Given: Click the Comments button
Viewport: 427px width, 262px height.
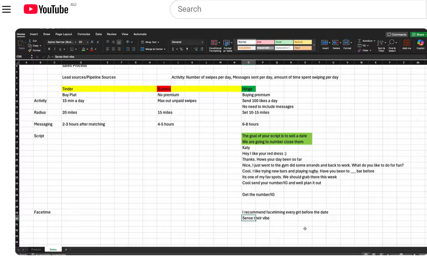Looking at the screenshot, I should pyautogui.click(x=397, y=34).
